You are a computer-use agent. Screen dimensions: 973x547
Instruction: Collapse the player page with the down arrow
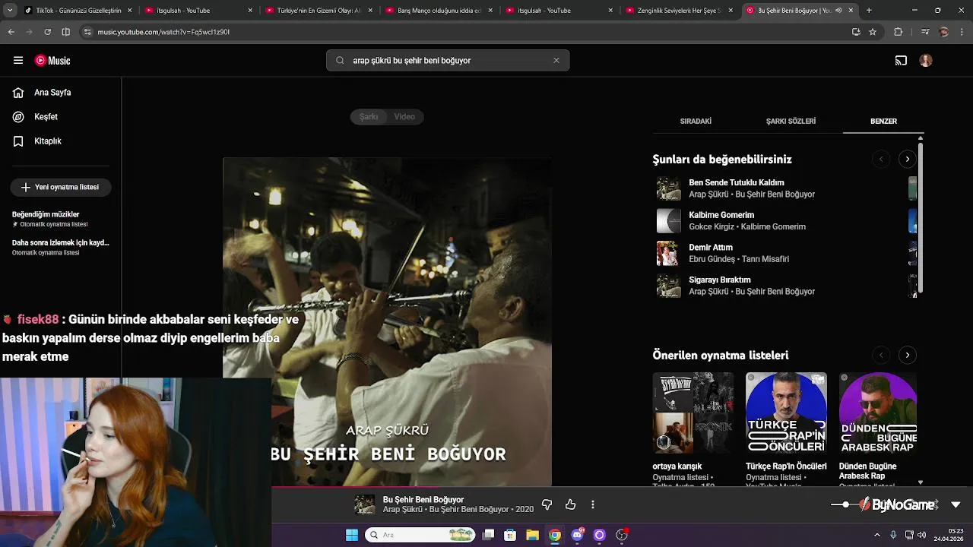(956, 504)
